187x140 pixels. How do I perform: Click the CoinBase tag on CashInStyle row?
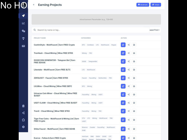coord(90,45)
